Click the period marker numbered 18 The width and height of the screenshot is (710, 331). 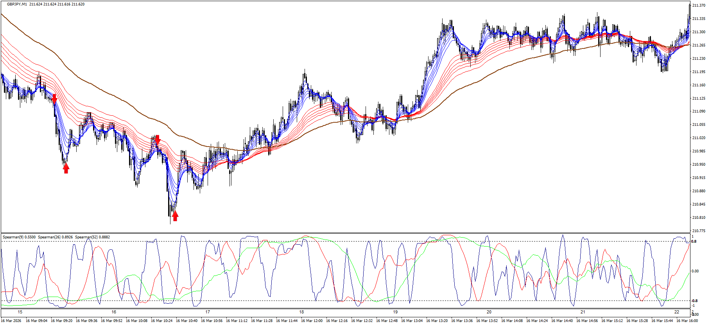click(x=301, y=312)
